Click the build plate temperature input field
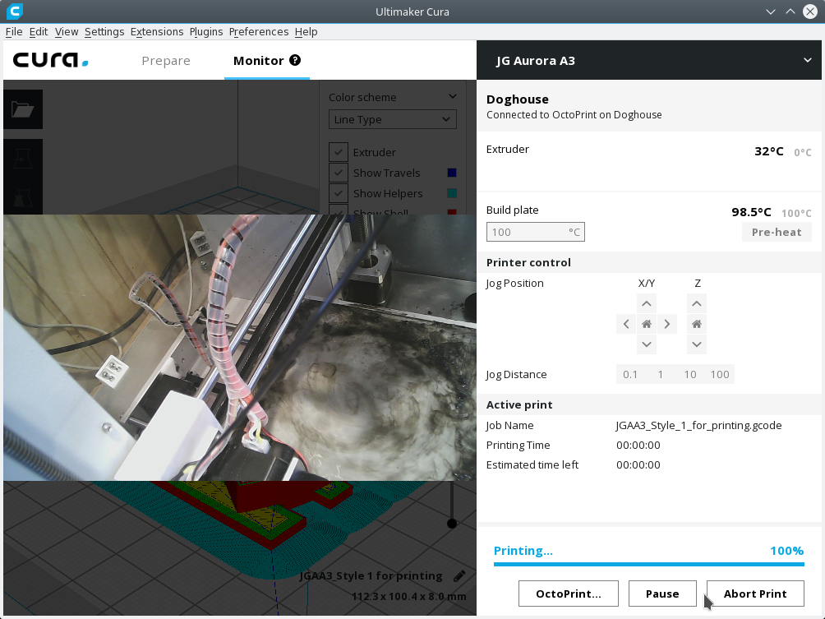The width and height of the screenshot is (825, 619). point(535,232)
